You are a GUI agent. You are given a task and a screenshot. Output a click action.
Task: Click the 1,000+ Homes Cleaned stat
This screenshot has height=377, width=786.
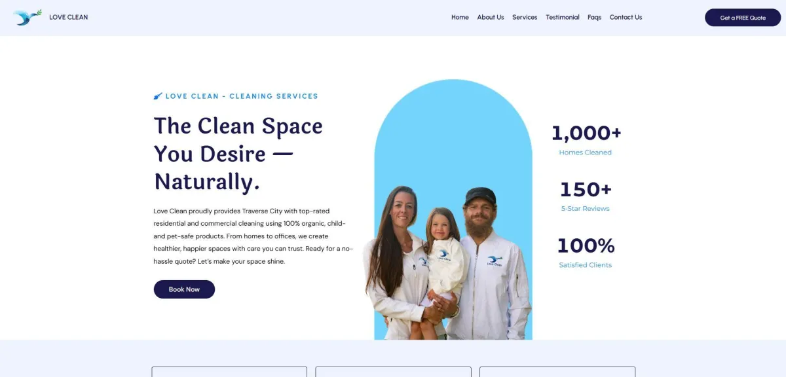point(586,139)
